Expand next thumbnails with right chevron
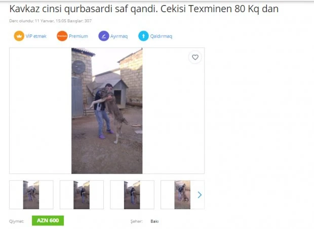The width and height of the screenshot is (314, 229). coord(200,195)
